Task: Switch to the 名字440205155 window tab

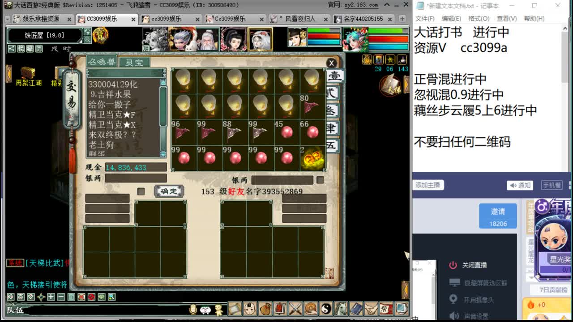Action: (363, 19)
